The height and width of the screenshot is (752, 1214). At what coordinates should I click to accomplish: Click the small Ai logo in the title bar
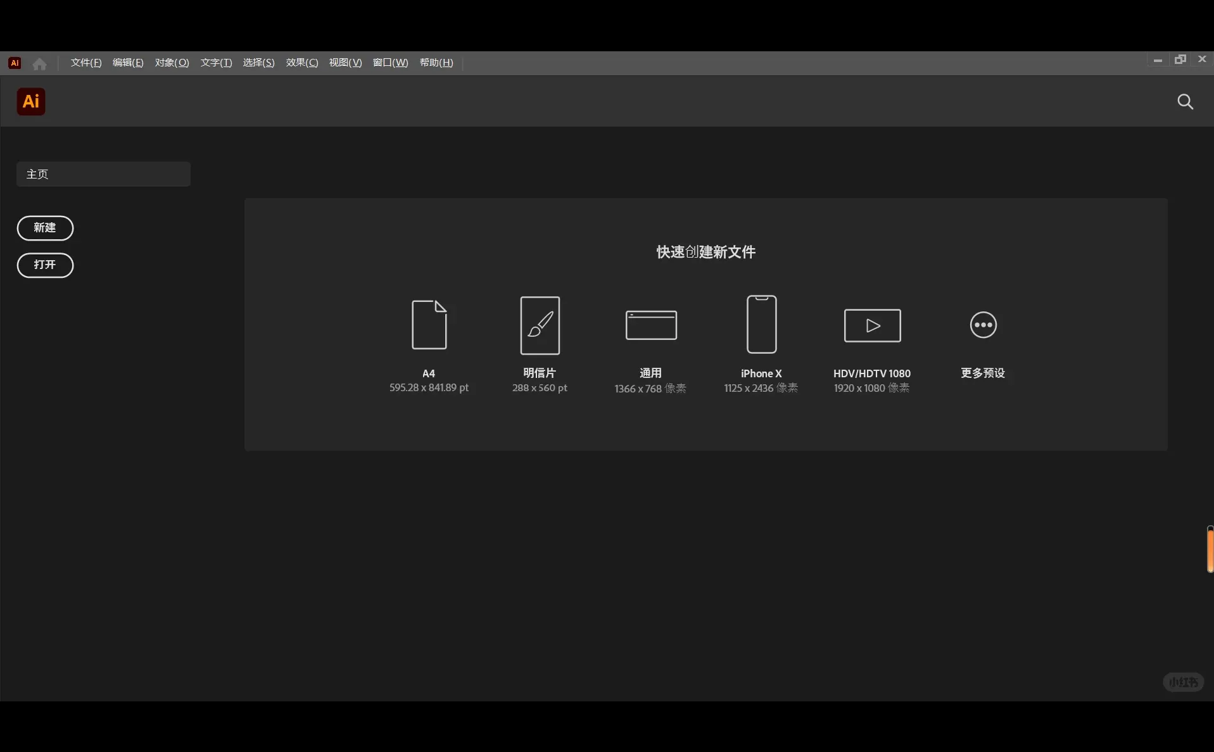[x=15, y=63]
